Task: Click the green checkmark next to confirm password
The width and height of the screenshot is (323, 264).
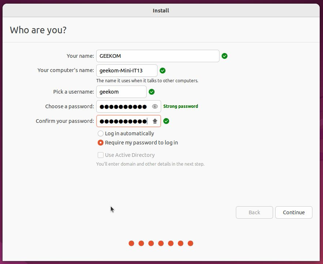Action: 166,121
